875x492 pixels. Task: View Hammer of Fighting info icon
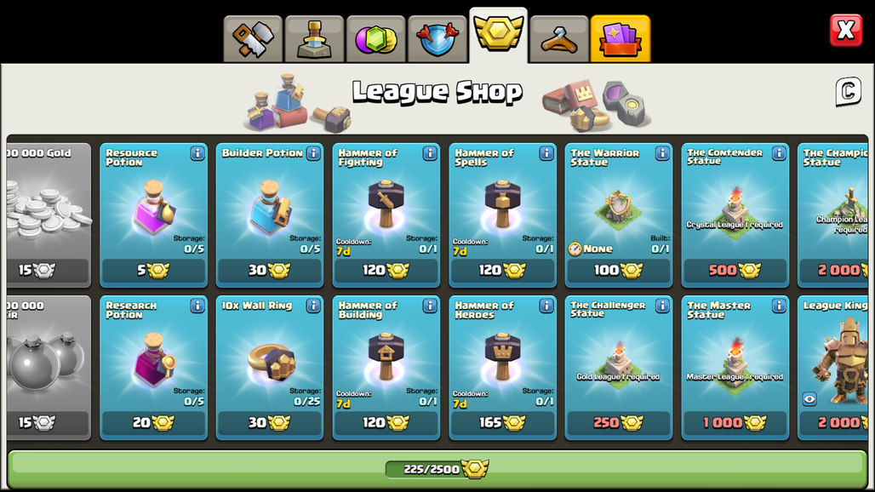click(x=430, y=153)
